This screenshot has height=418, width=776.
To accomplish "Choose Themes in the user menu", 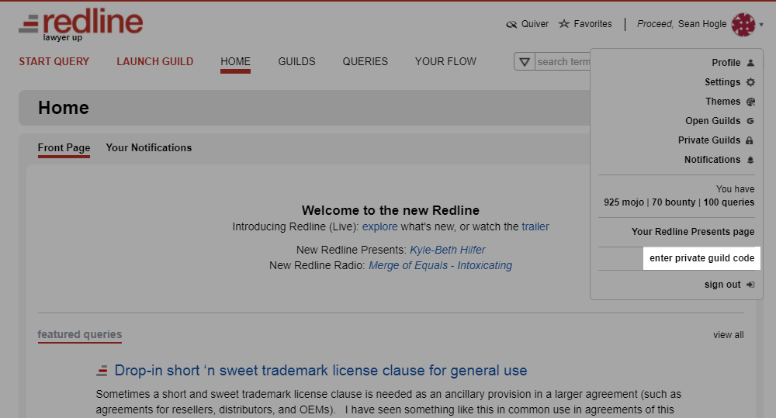I will click(x=723, y=102).
